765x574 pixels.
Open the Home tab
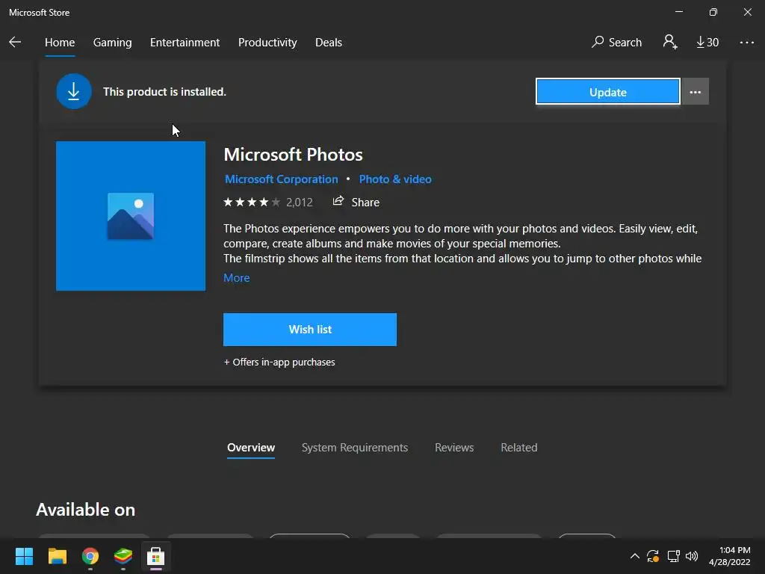(x=60, y=43)
